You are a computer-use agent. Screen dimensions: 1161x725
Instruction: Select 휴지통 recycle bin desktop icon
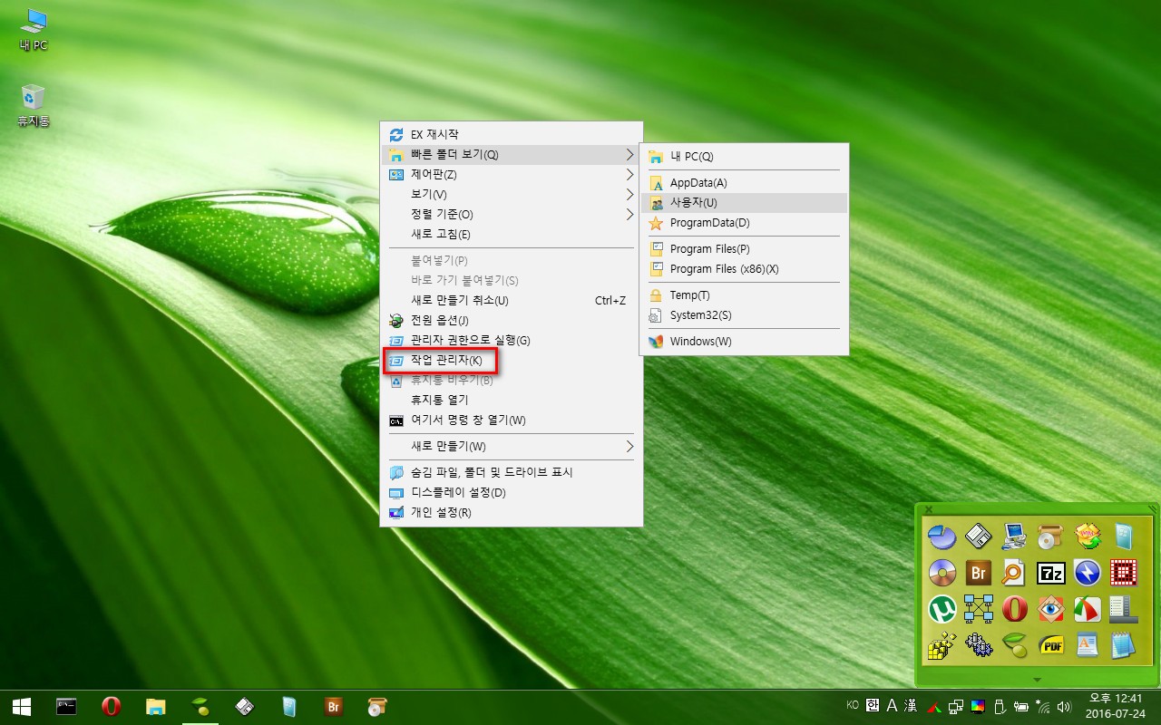(34, 105)
